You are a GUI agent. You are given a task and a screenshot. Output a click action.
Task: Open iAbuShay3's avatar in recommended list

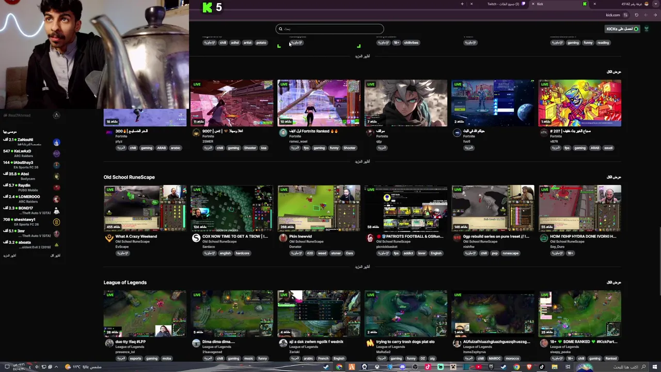point(56,165)
